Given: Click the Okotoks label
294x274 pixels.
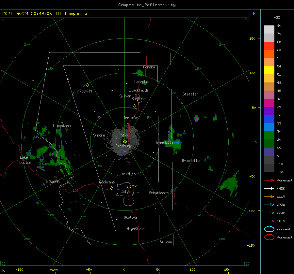Looking at the screenshot, I should 131,217.
